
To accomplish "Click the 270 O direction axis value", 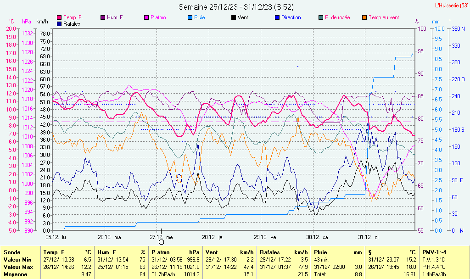I will [x=459, y=79].
